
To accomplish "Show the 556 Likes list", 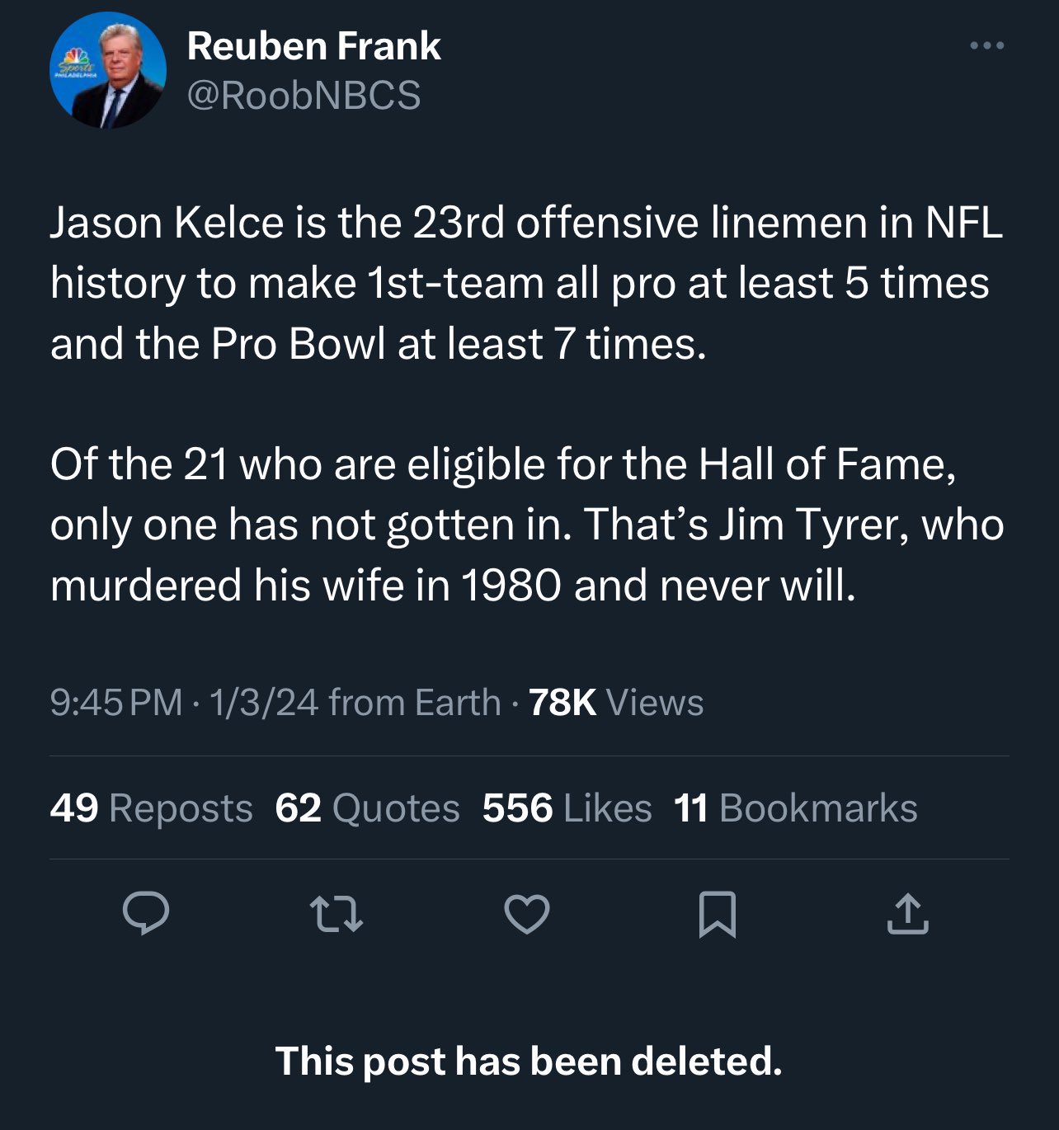I will (567, 808).
